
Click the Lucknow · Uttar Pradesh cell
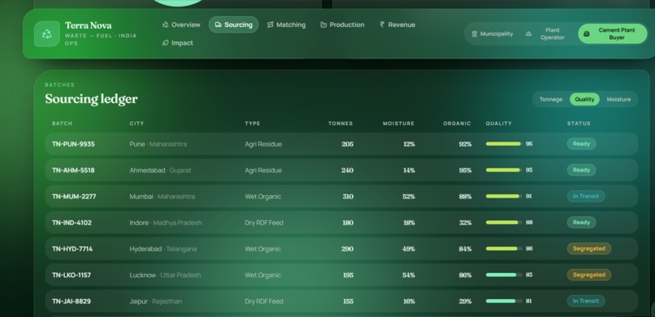[165, 276]
